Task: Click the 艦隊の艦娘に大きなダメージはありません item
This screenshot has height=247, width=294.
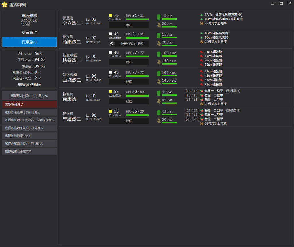Action: click(30, 120)
